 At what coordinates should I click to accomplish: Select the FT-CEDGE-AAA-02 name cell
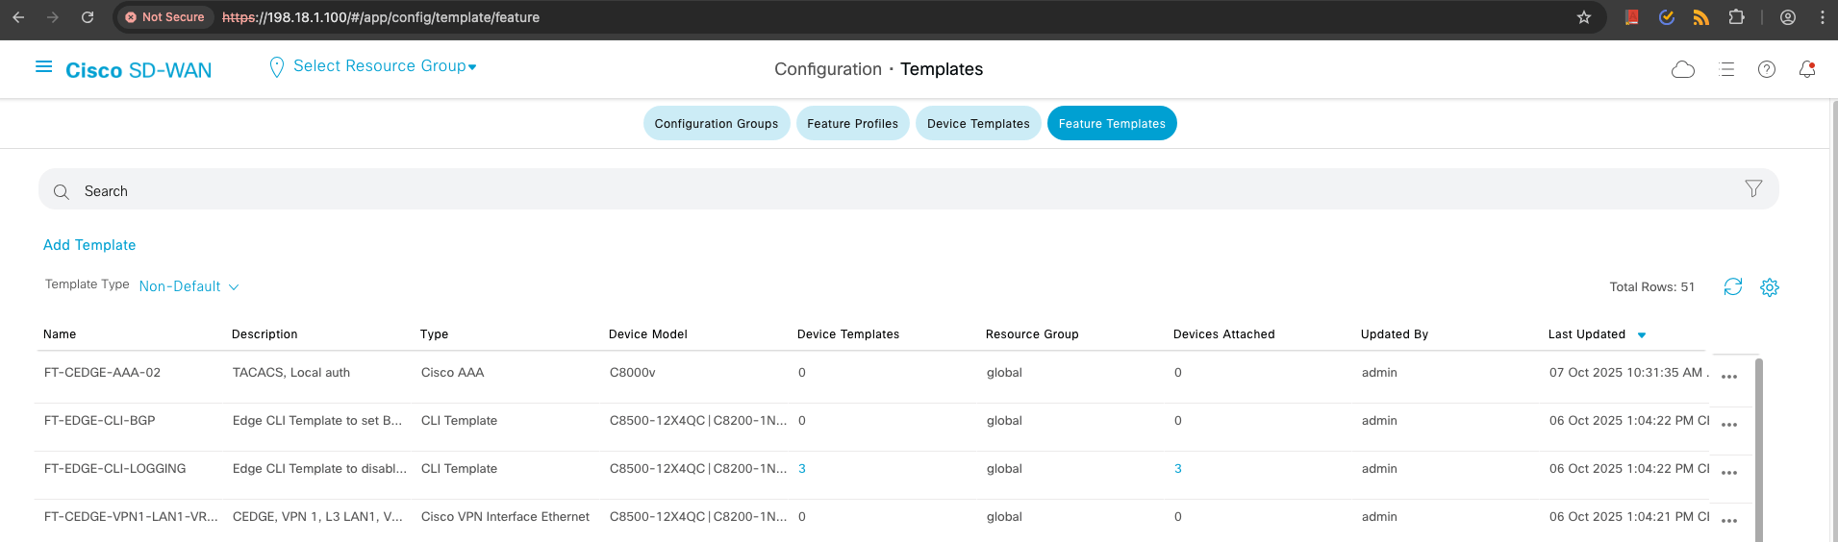[x=102, y=373]
